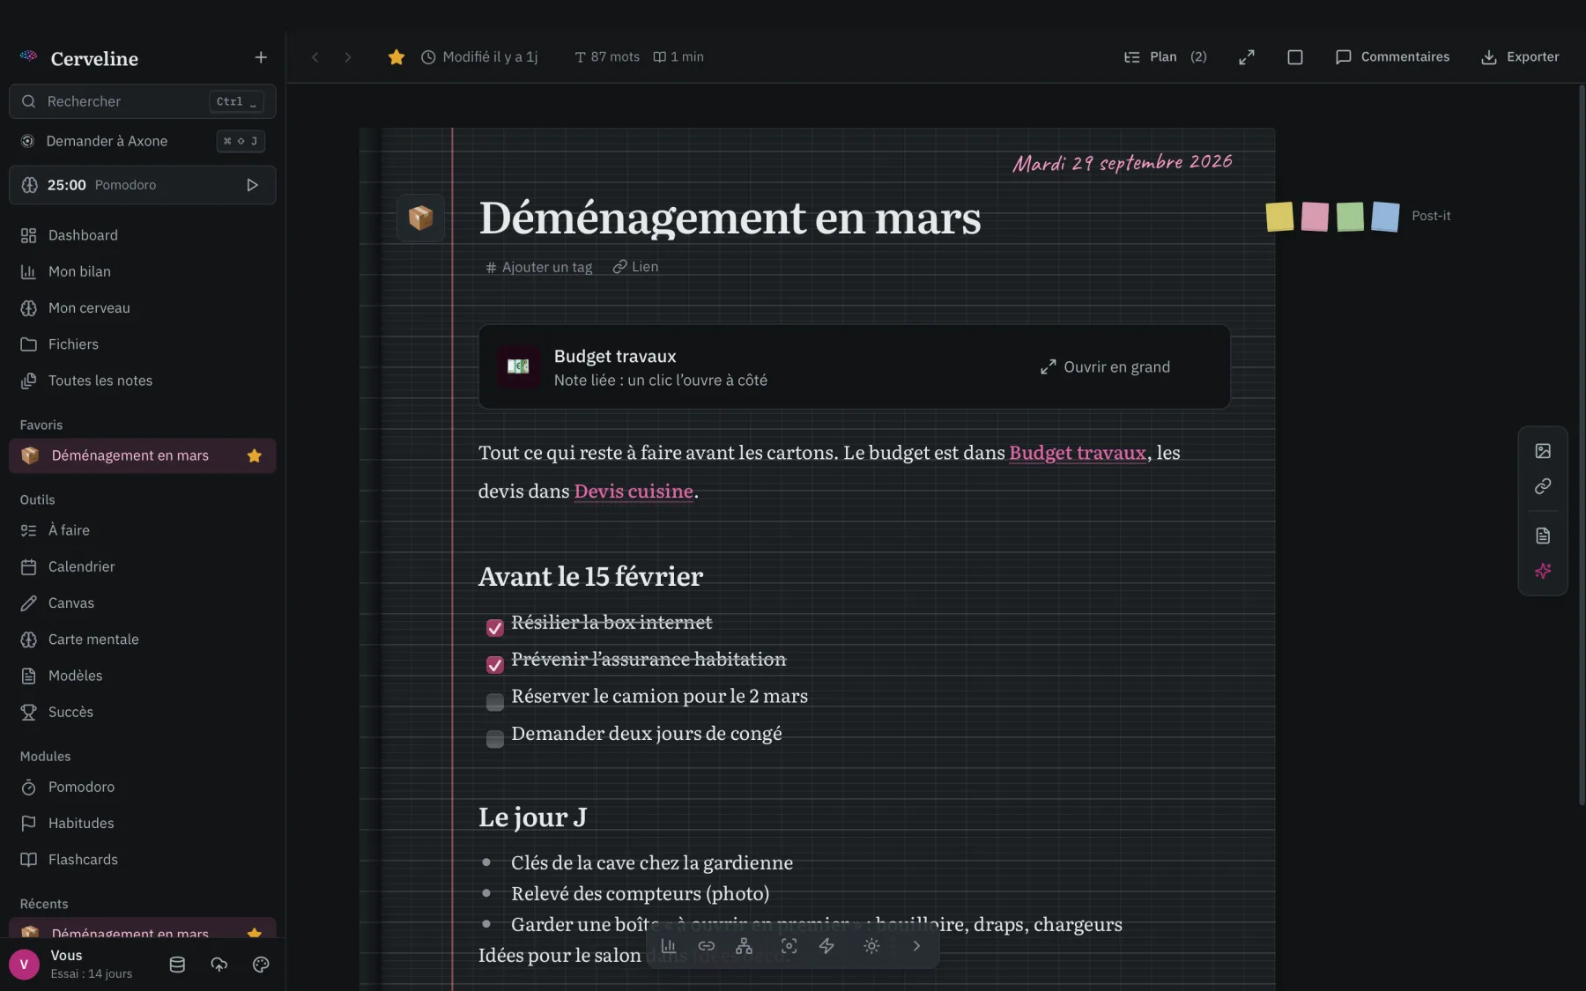Add a green Post-it
The height and width of the screenshot is (991, 1586).
(1350, 216)
